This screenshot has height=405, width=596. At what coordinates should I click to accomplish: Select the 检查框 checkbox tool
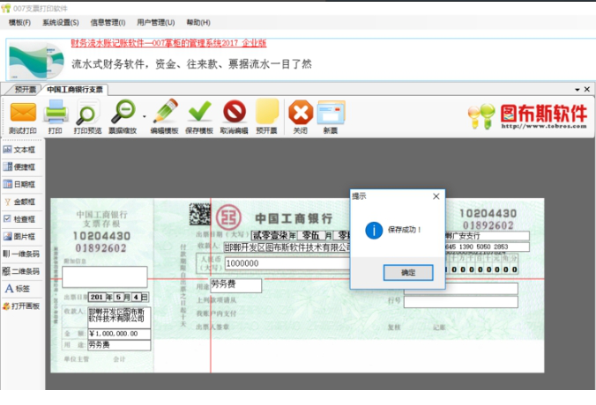coord(19,219)
